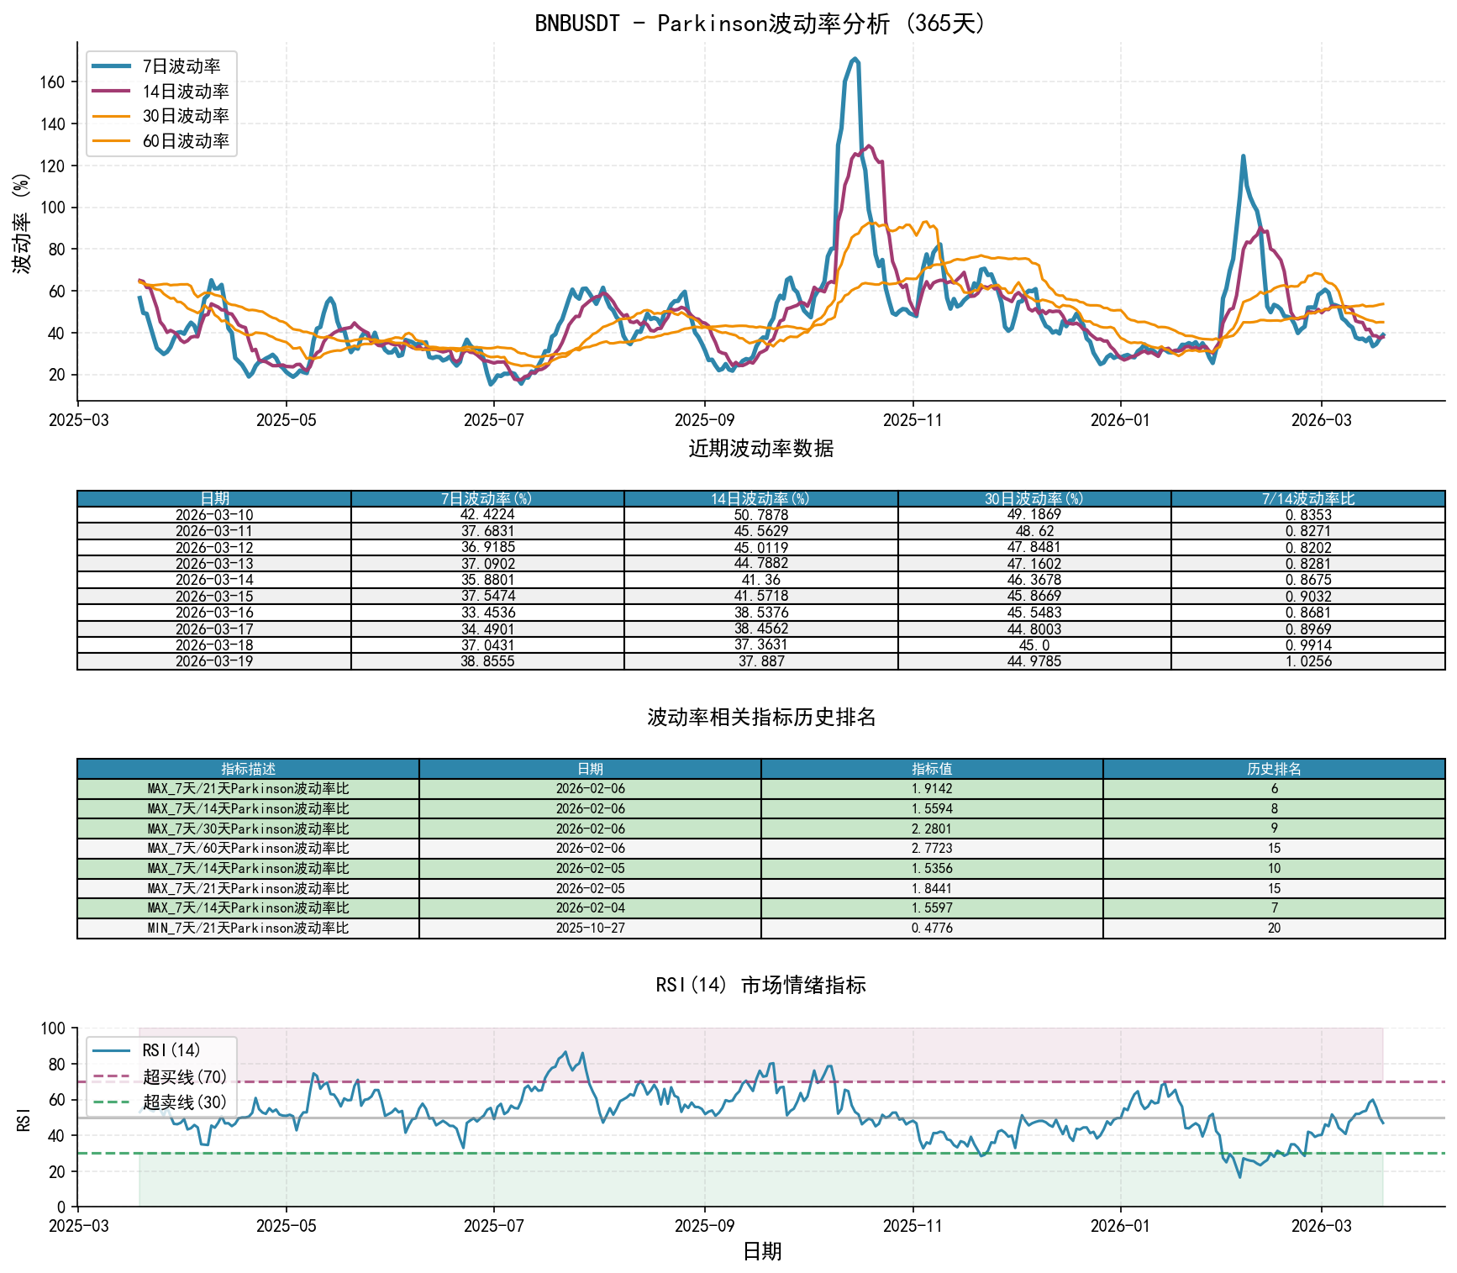Select the 1.0256 ratio cell
The height and width of the screenshot is (1273, 1457).
pyautogui.click(x=1307, y=661)
